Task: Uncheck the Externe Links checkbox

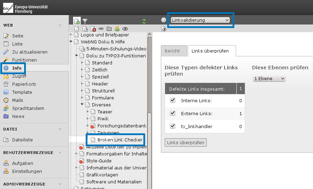Action: coord(172,113)
